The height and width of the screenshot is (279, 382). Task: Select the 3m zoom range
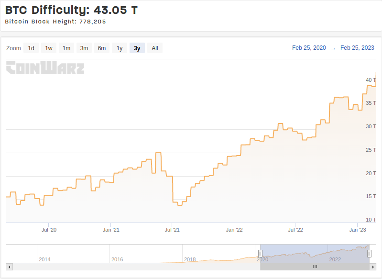84,48
